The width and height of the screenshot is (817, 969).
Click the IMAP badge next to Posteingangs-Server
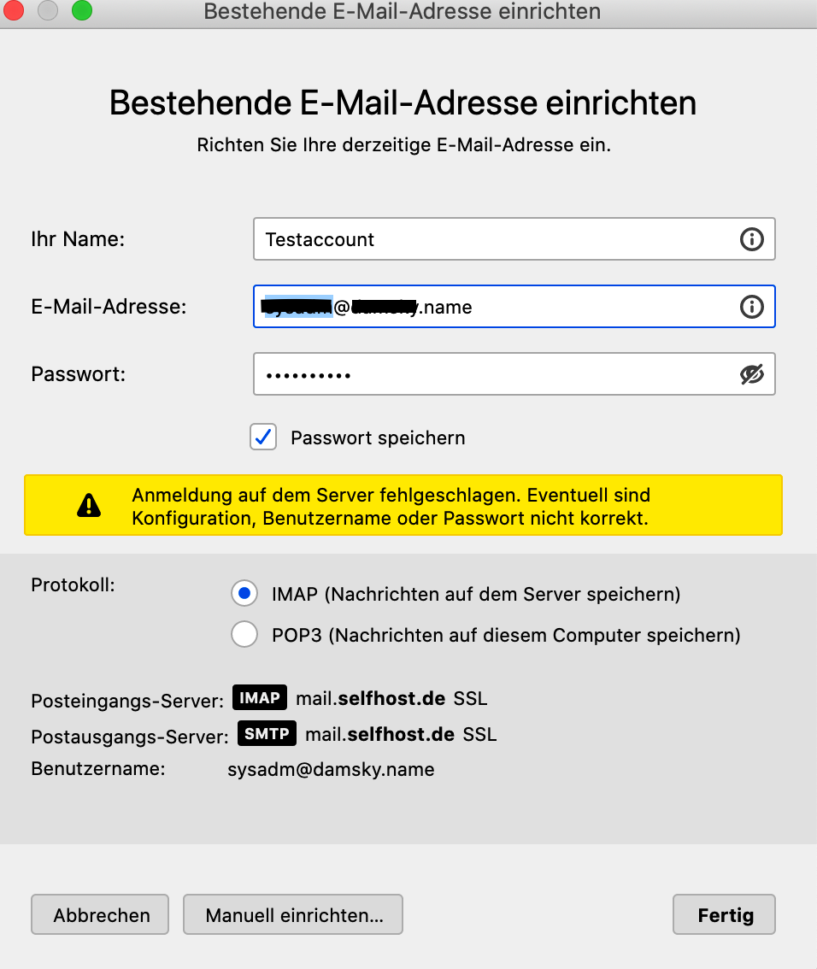(259, 697)
